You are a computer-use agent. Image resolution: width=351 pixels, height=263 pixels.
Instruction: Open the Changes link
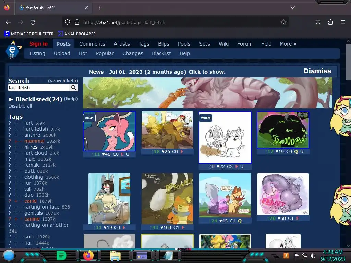(x=133, y=53)
